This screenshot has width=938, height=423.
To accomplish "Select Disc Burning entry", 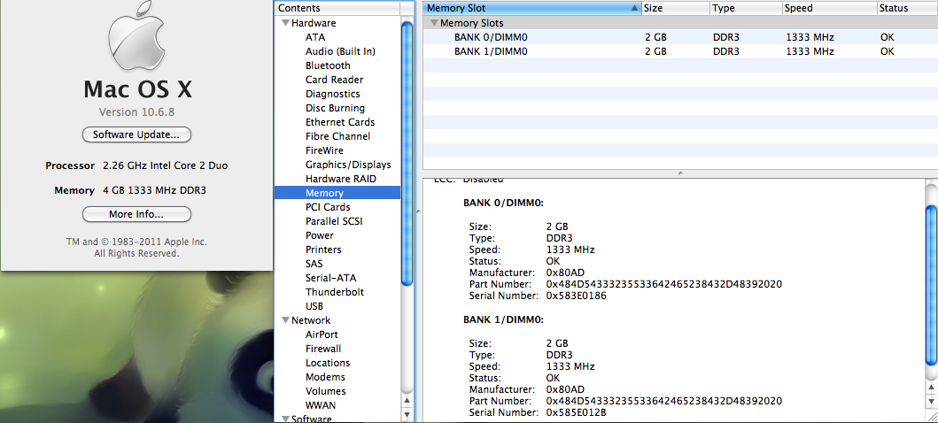I will 335,108.
